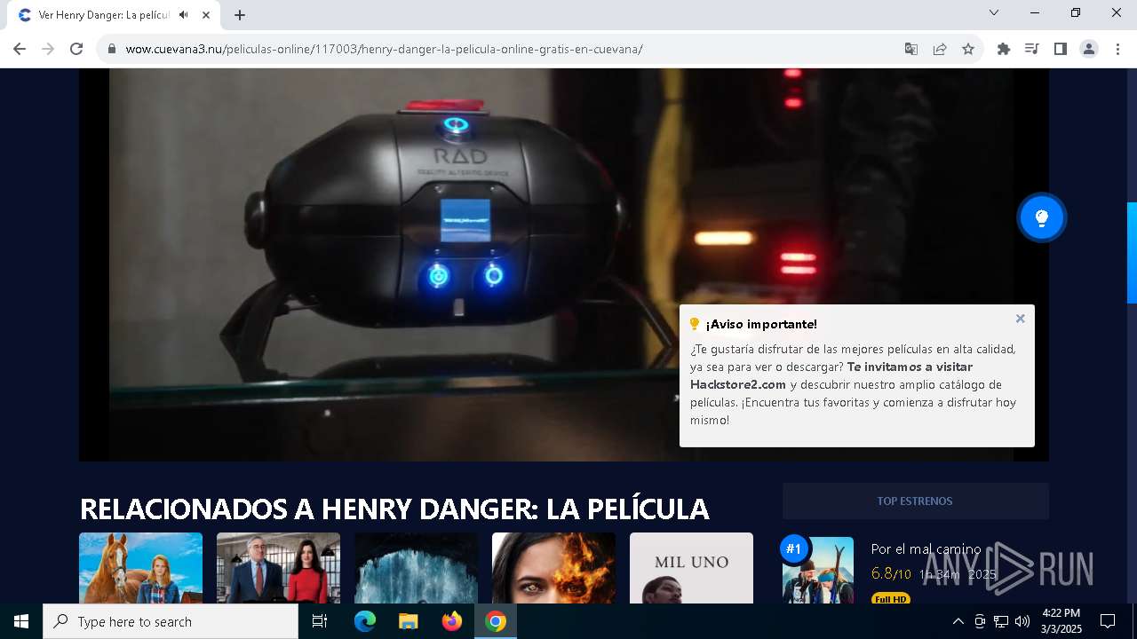
Task: Select Chrome icon in taskbar
Action: pos(496,621)
